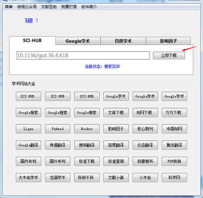Viewport: 203px width, 198px height.
Task: Click the Ligen button
Action: point(28,129)
